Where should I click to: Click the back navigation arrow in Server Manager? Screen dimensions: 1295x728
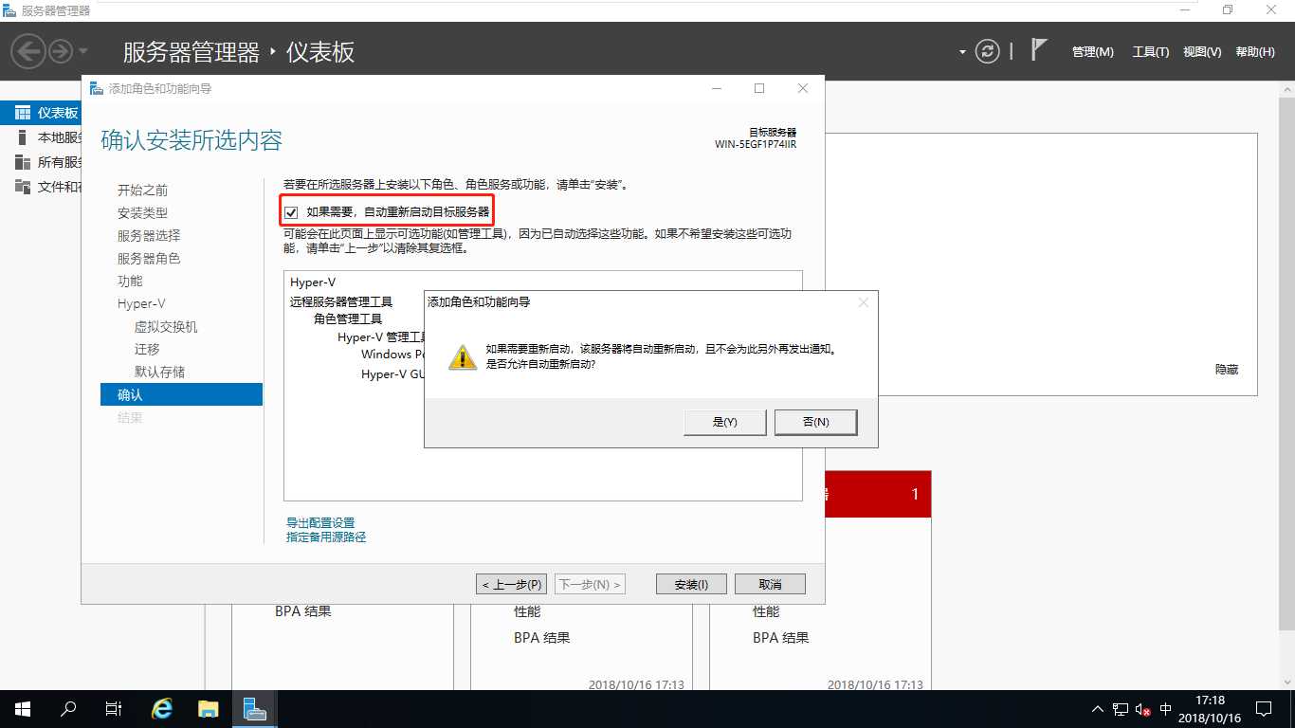(x=28, y=51)
